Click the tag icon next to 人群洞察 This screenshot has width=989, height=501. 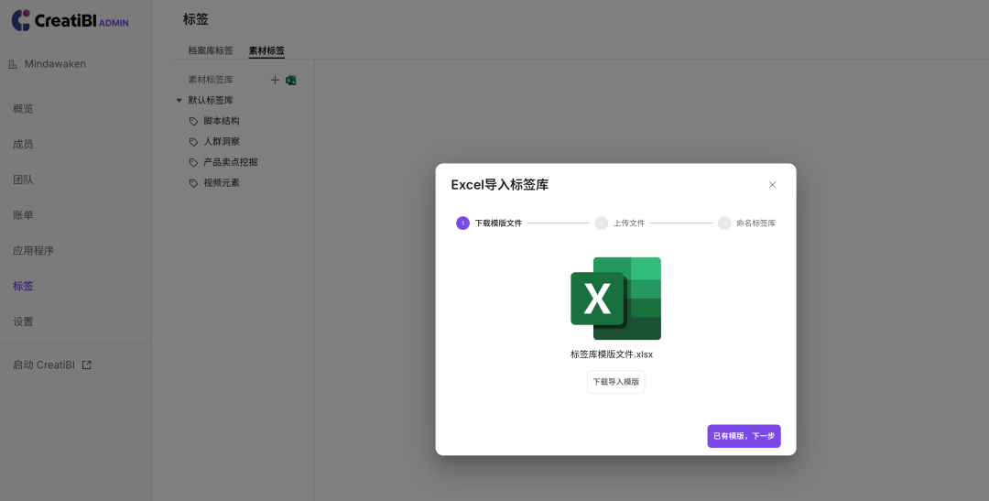pyautogui.click(x=193, y=142)
